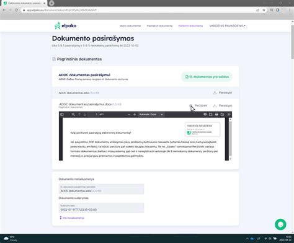Viewport: 294px width, 243px height.
Task: Open the PDF viewer tools chevron menu
Action: [x=229, y=114]
